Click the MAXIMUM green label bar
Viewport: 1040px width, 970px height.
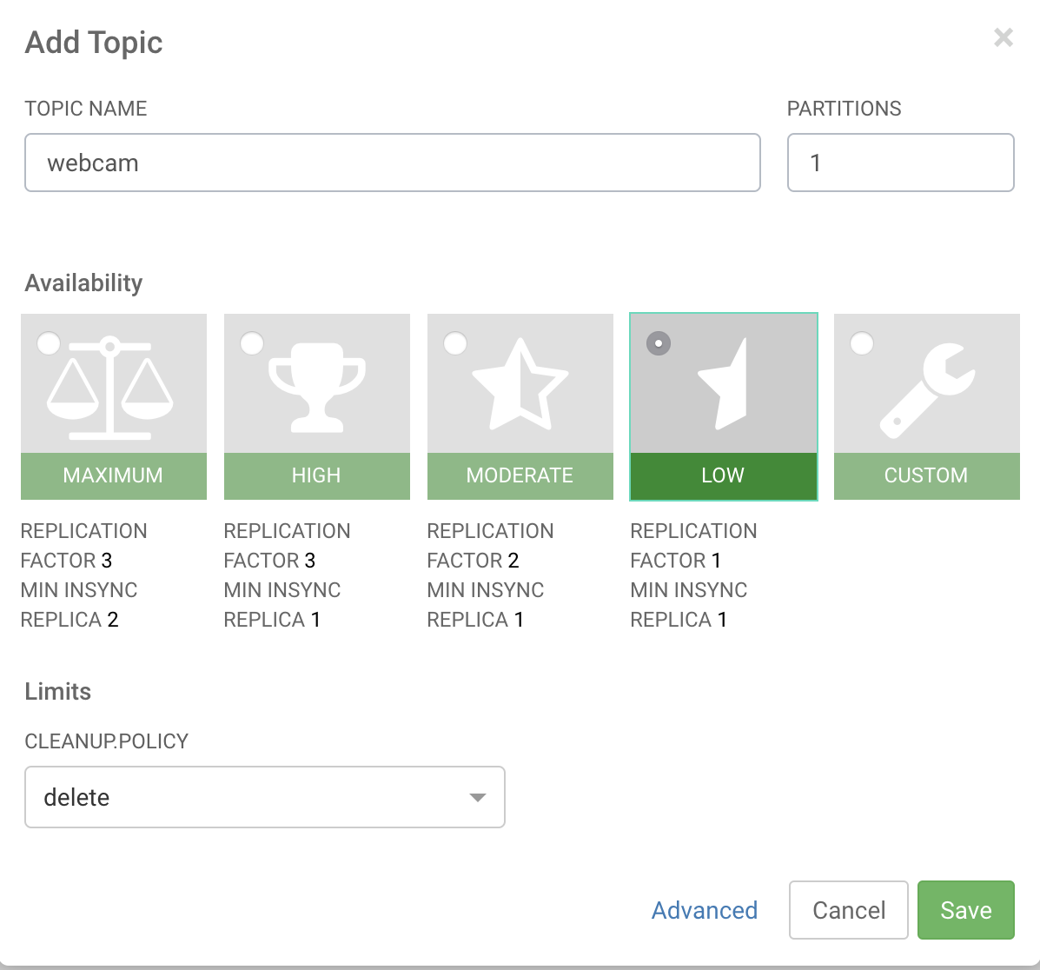coord(114,475)
